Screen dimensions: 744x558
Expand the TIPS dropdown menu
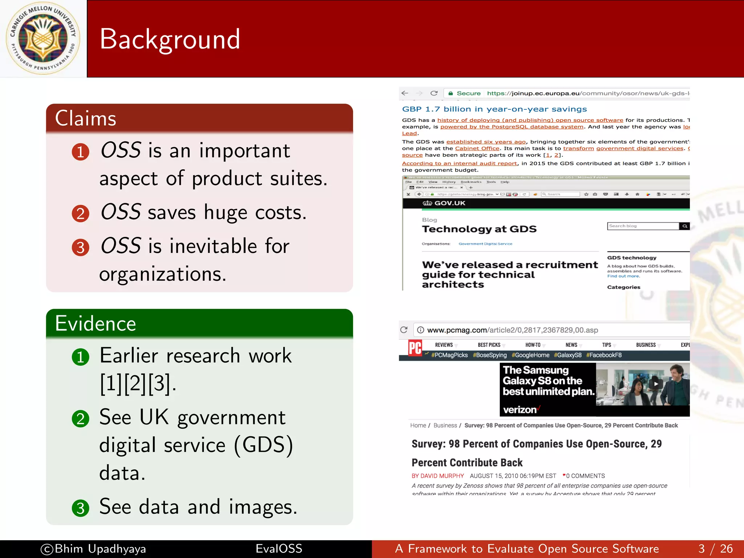click(x=609, y=345)
